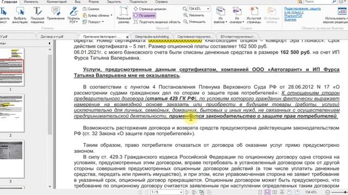
Task: Set view to Реальный размер
Action: tap(123, 15)
